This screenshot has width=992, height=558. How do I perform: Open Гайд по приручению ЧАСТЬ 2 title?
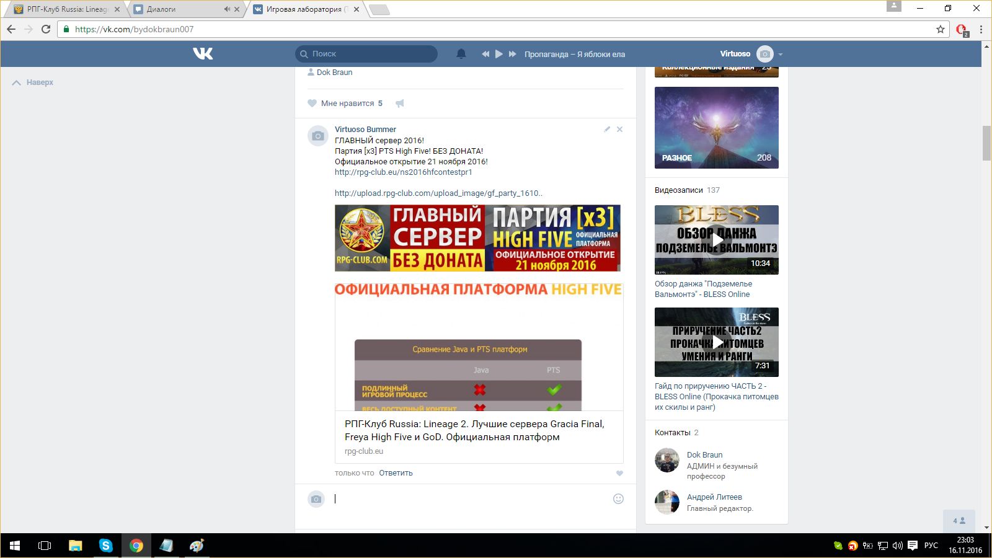717,397
